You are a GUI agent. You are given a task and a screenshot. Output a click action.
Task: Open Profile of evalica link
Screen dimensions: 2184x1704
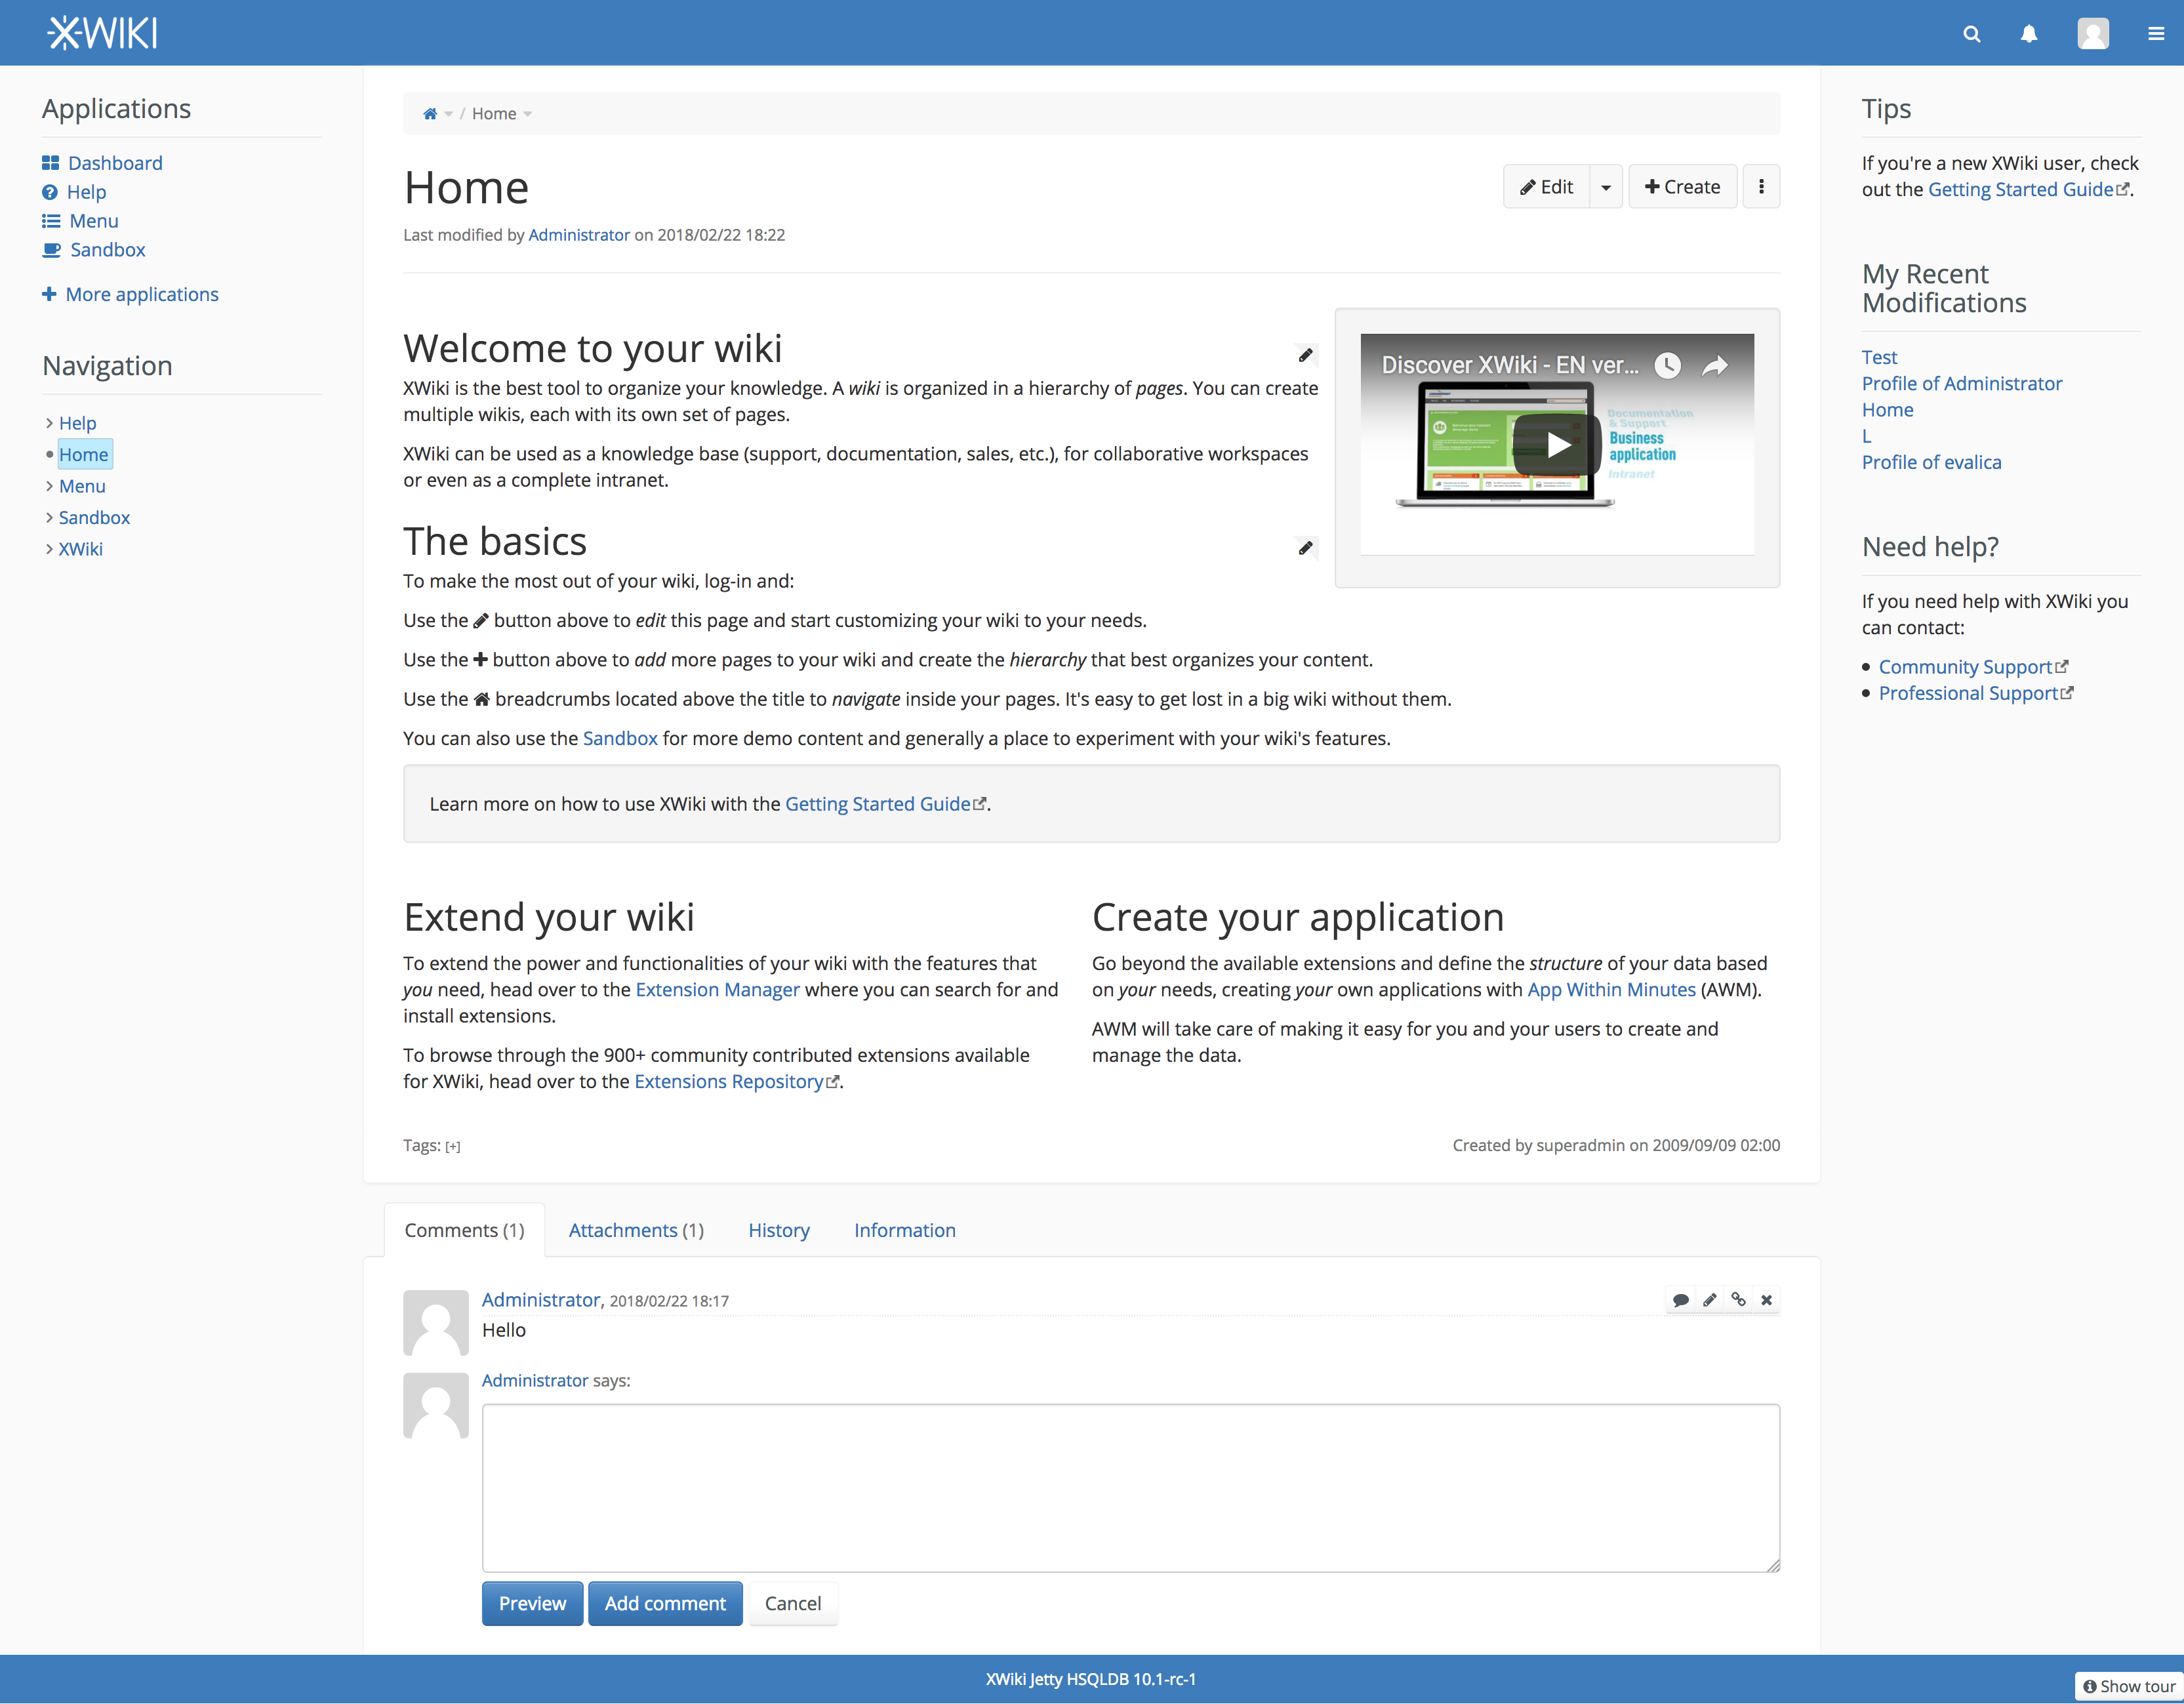click(x=1931, y=463)
